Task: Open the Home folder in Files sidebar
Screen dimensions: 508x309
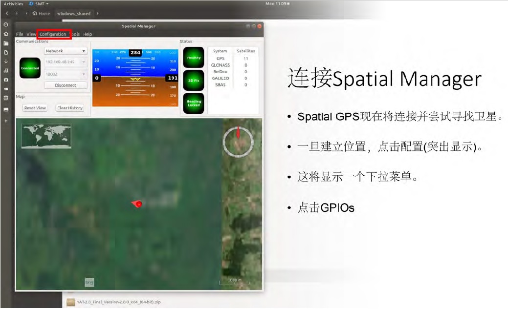Action: coord(6,34)
